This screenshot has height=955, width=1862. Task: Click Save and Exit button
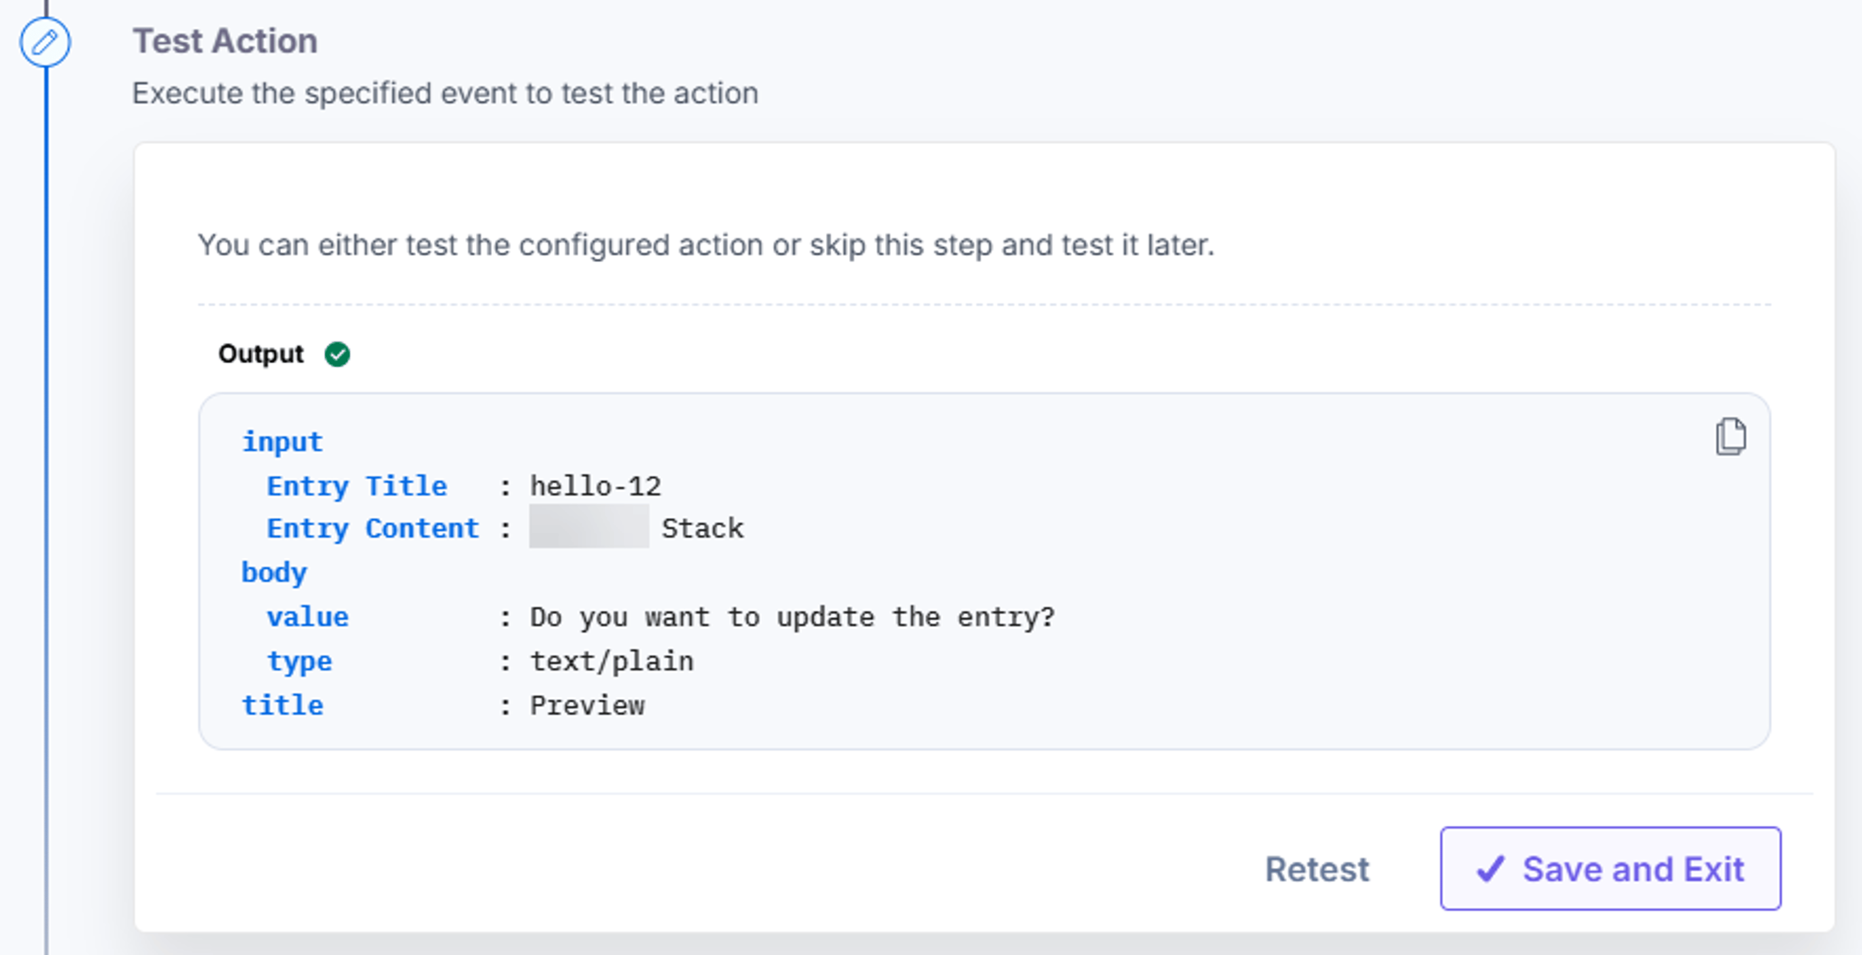point(1610,868)
